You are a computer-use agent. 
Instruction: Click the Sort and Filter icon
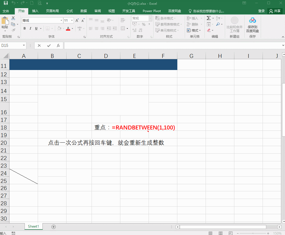(218, 18)
